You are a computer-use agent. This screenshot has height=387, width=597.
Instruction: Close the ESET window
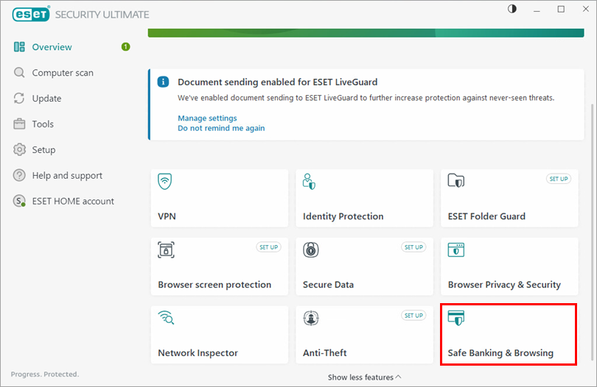pos(586,9)
